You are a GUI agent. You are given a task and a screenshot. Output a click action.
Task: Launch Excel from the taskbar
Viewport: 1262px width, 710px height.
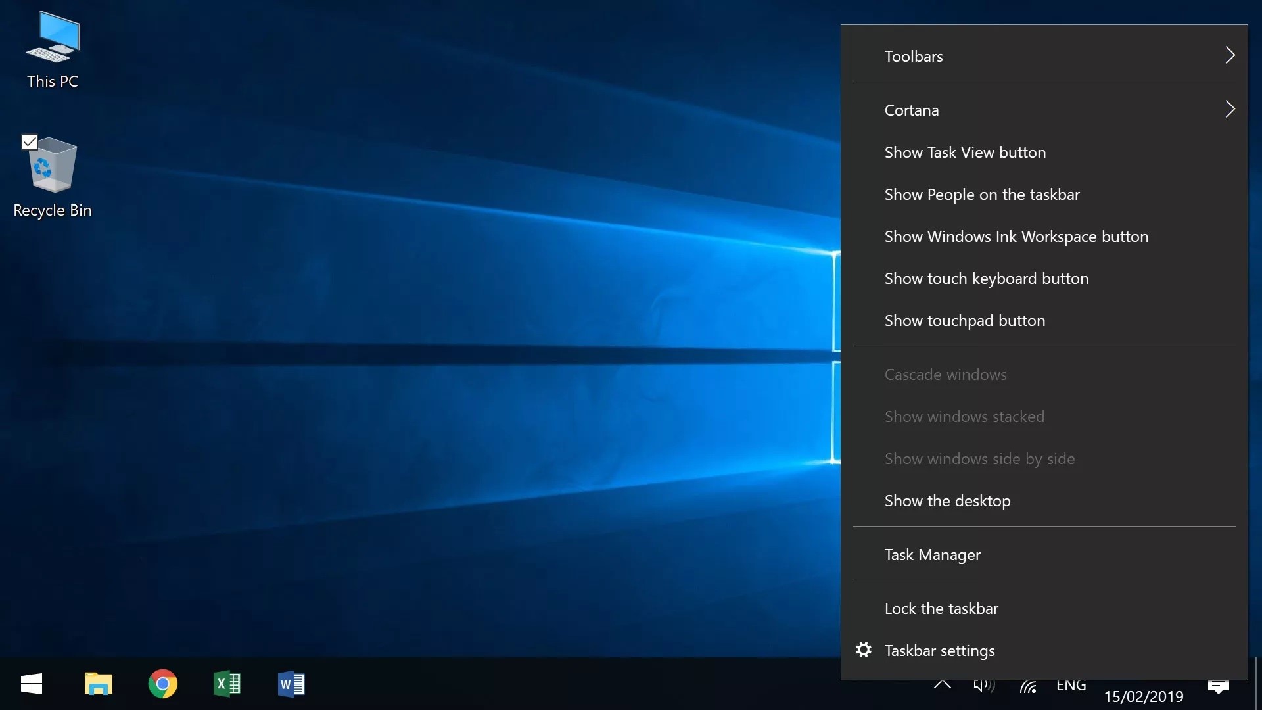(227, 684)
